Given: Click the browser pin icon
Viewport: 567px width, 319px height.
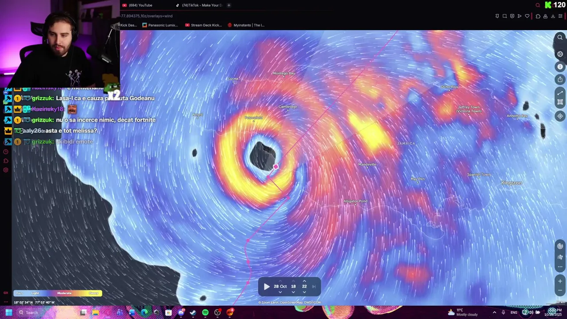Looking at the screenshot, I should [x=497, y=16].
